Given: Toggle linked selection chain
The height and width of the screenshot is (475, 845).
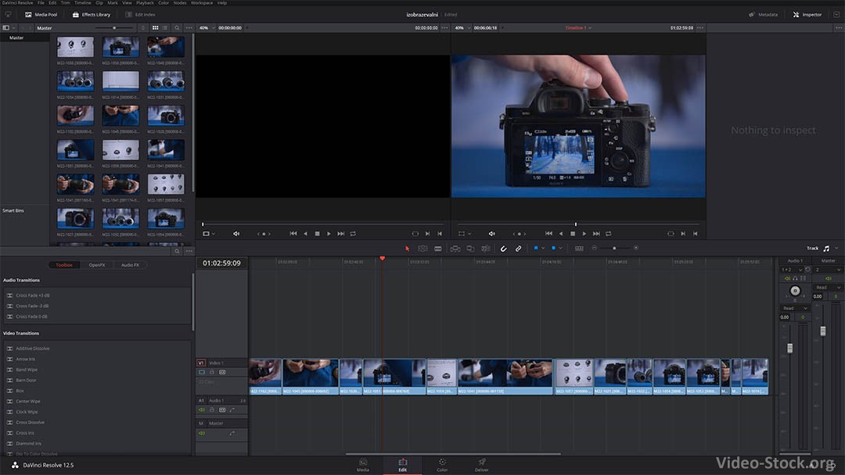Looking at the screenshot, I should 519,248.
